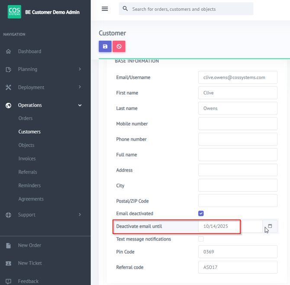
Task: Open the hamburger navigation menu
Action: point(105,9)
